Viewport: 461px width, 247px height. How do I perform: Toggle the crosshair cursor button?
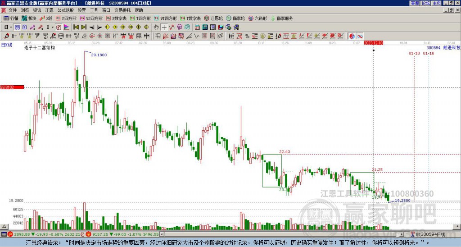pyautogui.click(x=164, y=27)
